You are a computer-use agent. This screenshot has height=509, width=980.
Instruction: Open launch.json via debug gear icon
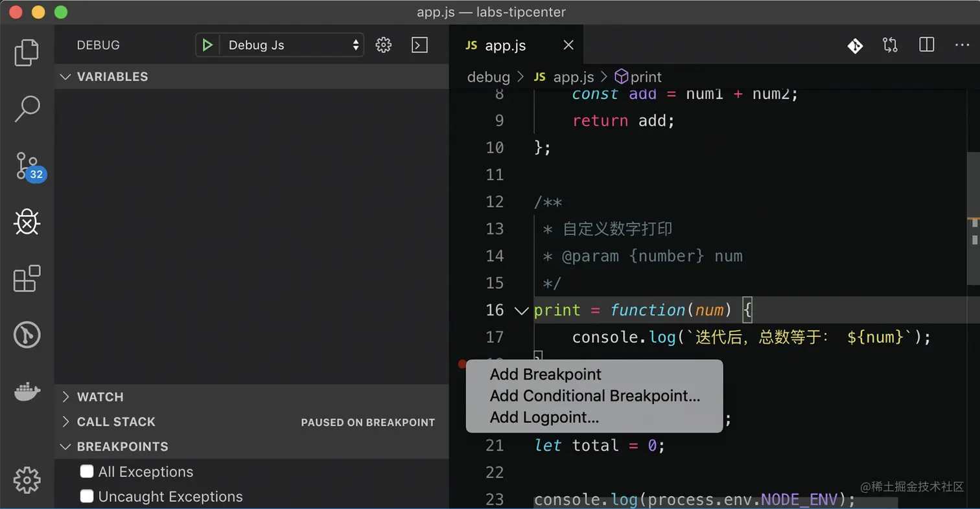coord(384,45)
